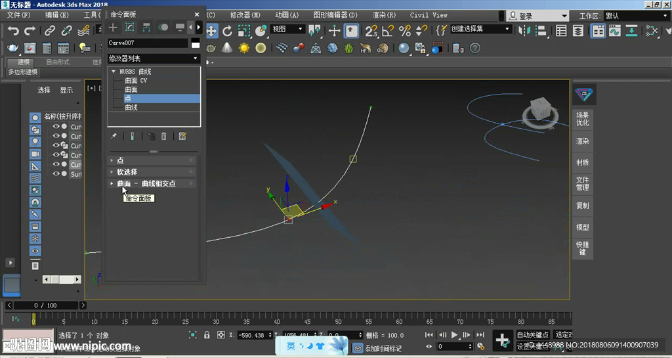Open the 登录 account dropdown
This screenshot has height=358, width=672.
point(537,16)
